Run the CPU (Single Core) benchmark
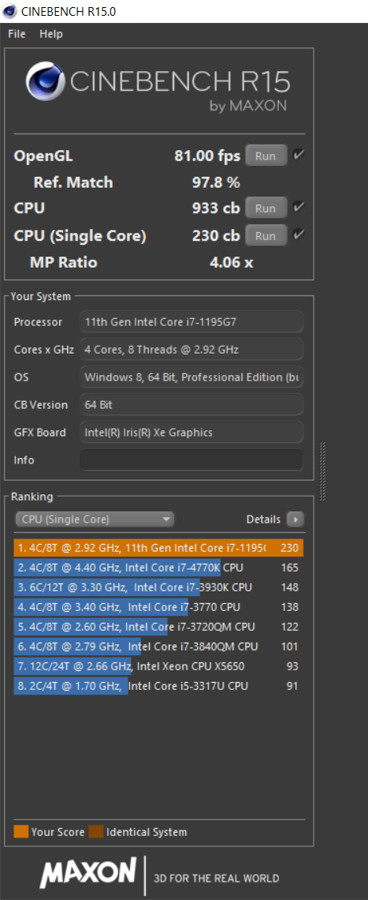 coord(266,236)
